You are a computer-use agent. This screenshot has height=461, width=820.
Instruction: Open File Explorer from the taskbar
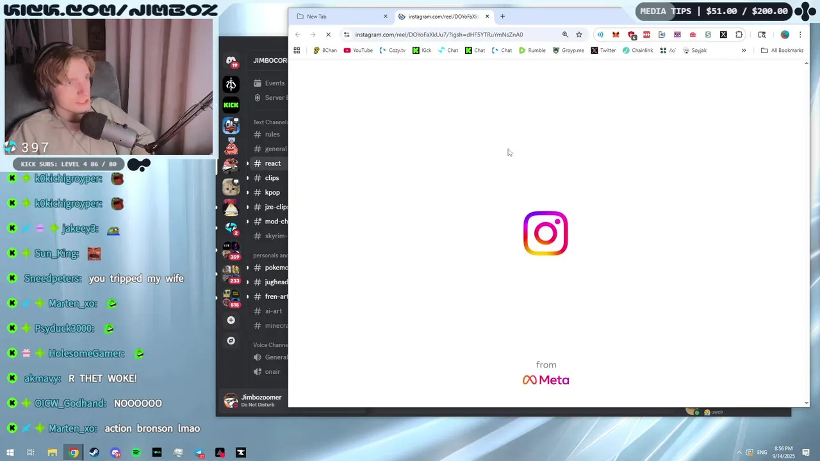coord(53,453)
